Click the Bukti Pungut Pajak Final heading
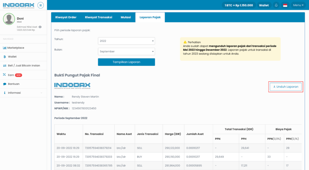The height and width of the screenshot is (170, 309). [77, 75]
